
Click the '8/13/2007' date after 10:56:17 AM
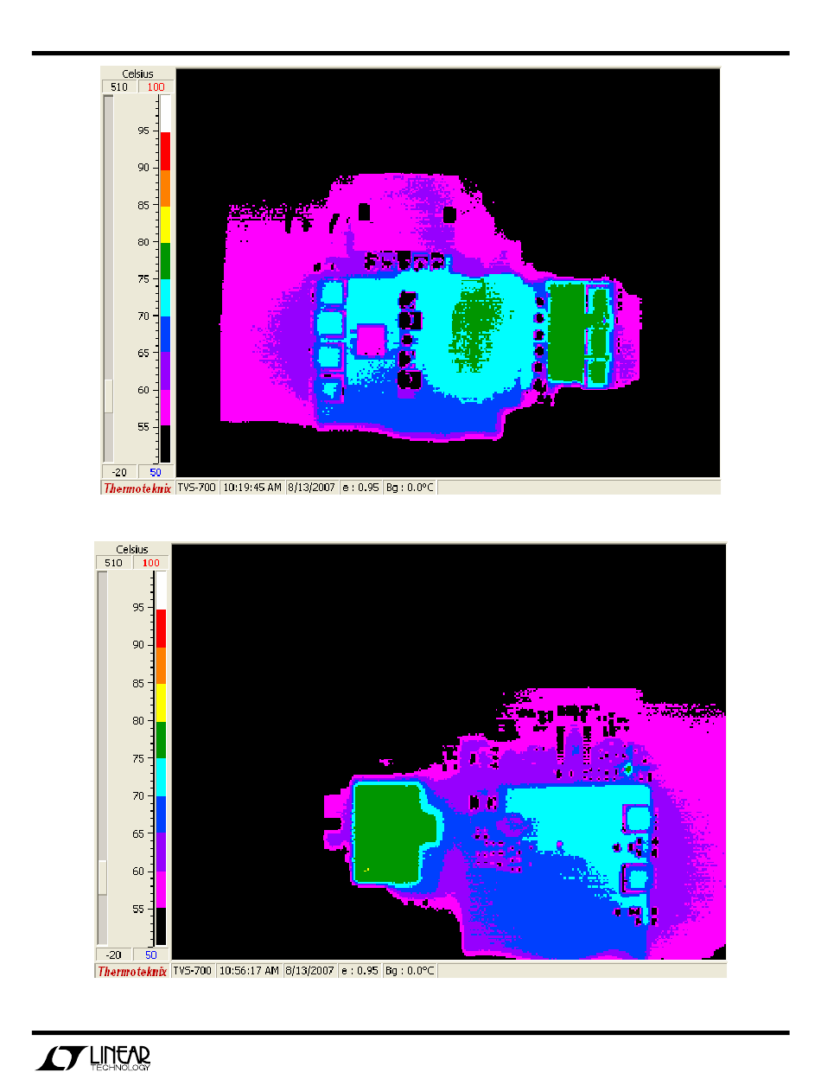coord(309,971)
